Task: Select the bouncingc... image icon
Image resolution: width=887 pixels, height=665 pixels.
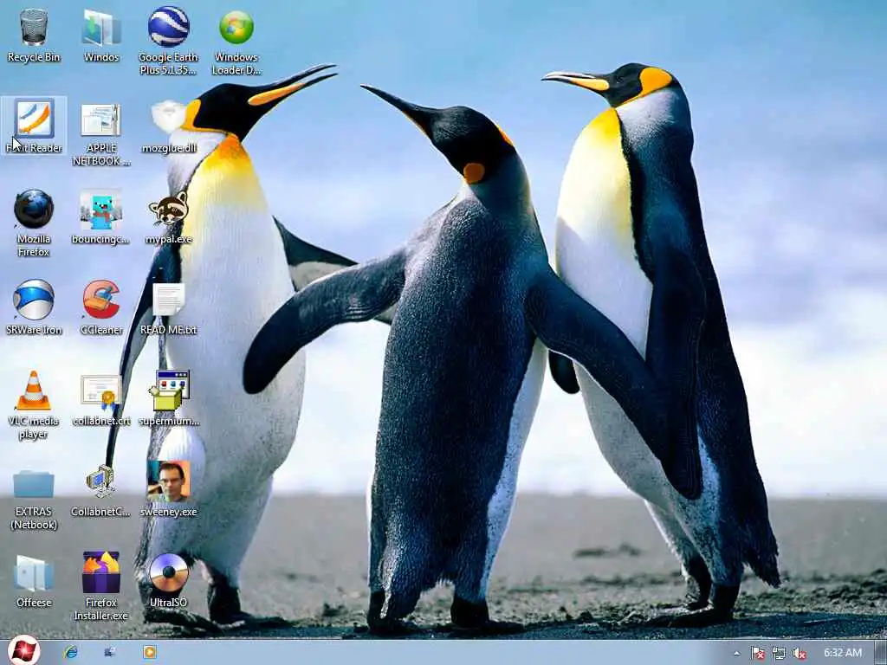Action: [101, 217]
